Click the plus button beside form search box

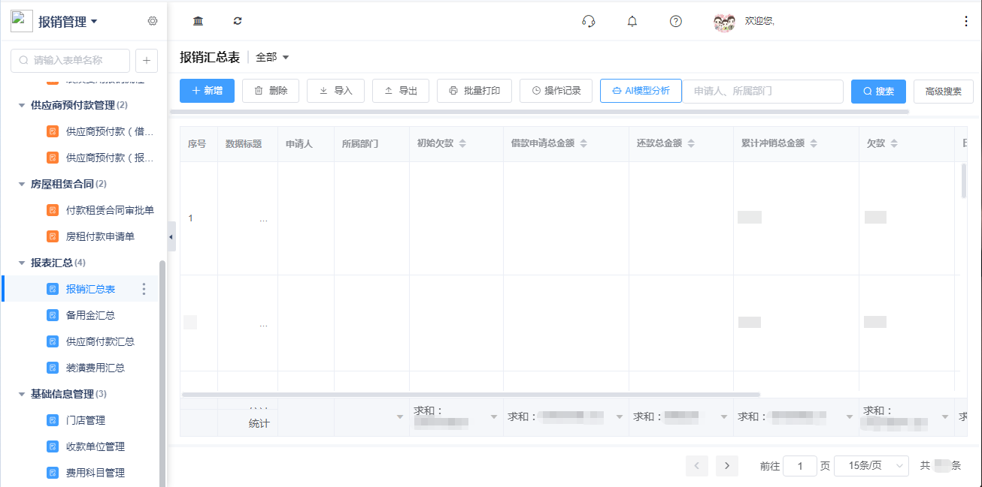tap(146, 60)
